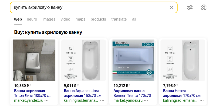Switch to the images tab

49,19
